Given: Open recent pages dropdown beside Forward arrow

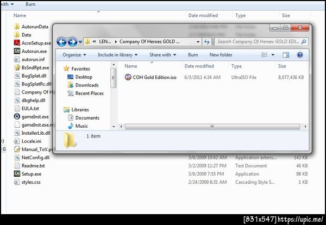Looking at the screenshot, I should (80, 42).
